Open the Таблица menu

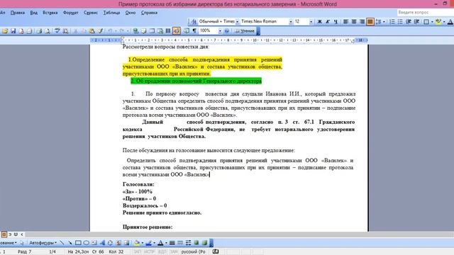tap(111, 13)
